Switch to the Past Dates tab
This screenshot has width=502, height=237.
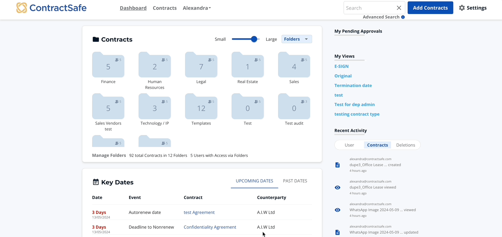(295, 181)
